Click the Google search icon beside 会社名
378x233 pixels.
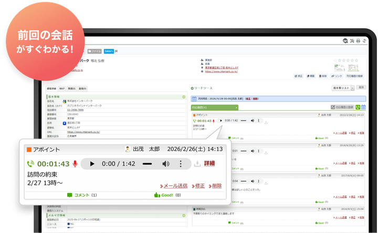coord(65,101)
